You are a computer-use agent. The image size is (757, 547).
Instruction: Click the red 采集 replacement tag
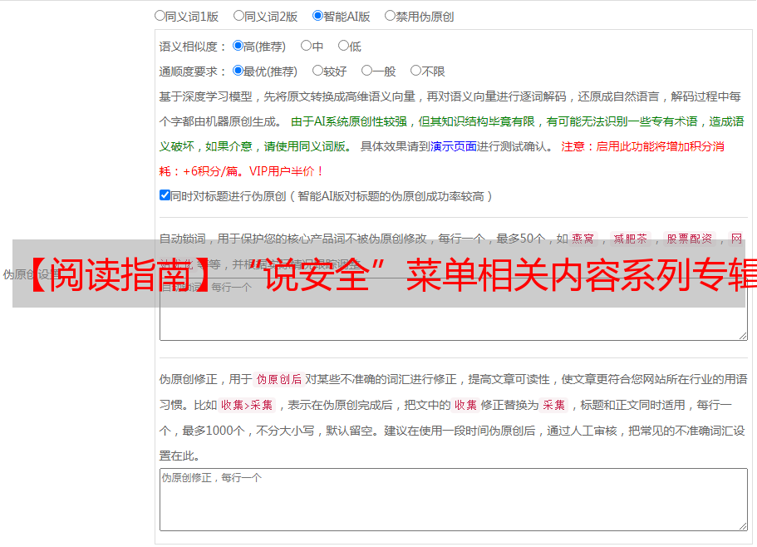pos(553,405)
